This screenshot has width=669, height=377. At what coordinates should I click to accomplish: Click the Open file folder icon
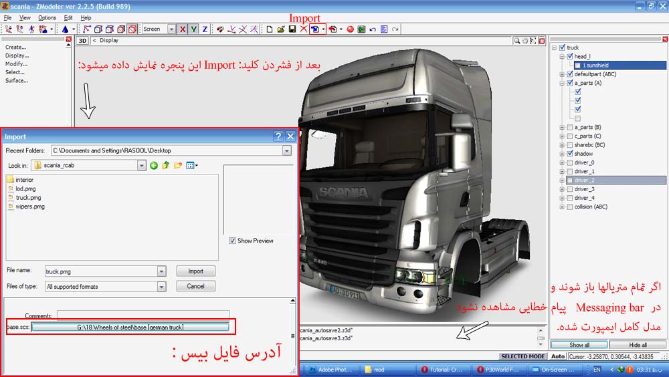(x=281, y=29)
